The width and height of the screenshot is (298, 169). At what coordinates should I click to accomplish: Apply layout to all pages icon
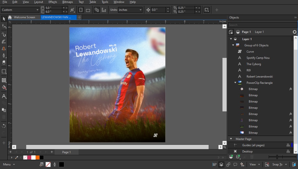click(97, 10)
